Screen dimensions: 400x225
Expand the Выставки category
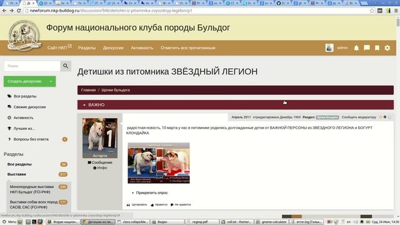click(17, 174)
